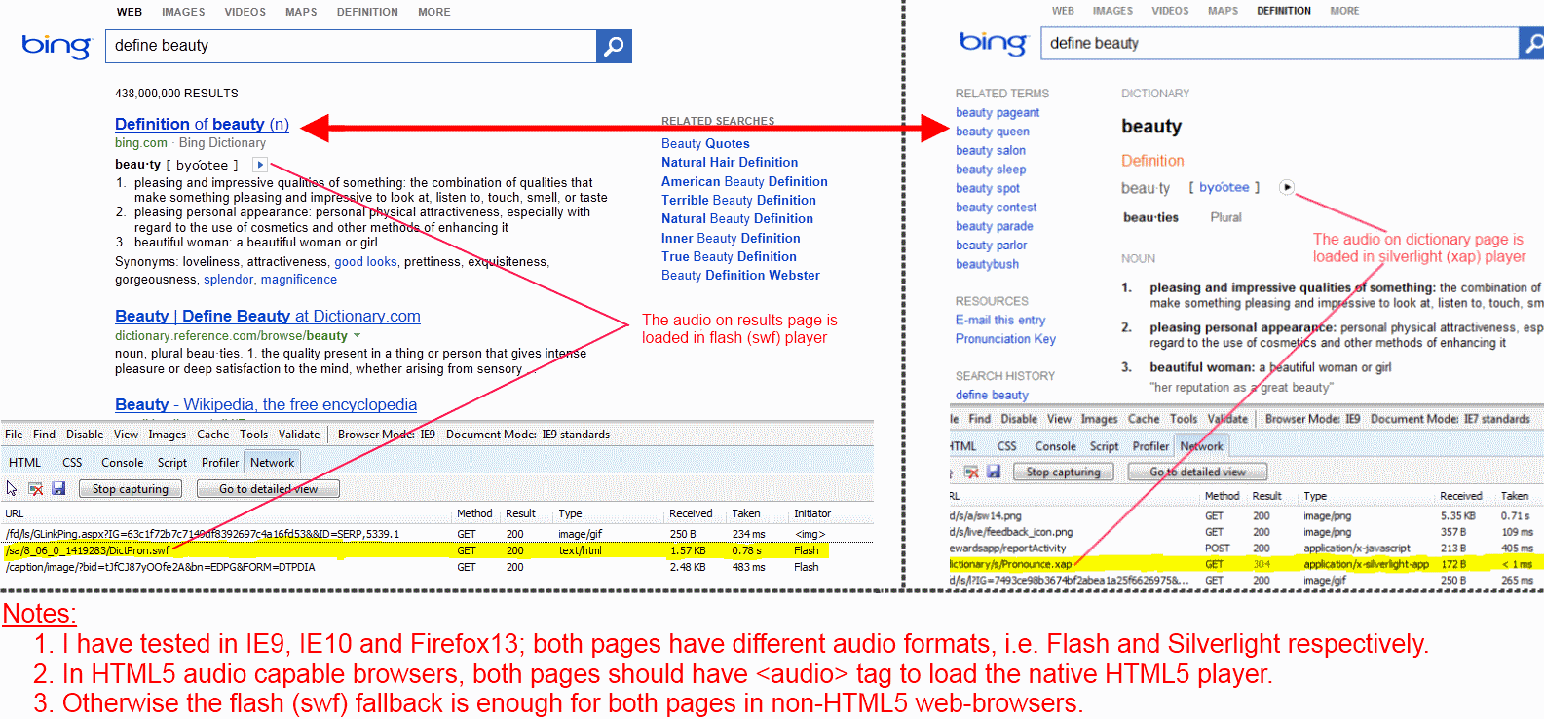Focus the left page search box
The width and height of the screenshot is (1544, 719).
coord(351,46)
